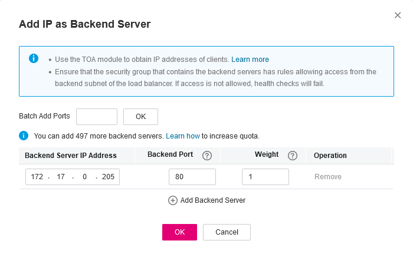
Task: Cancel adding the backend server
Action: pos(227,232)
